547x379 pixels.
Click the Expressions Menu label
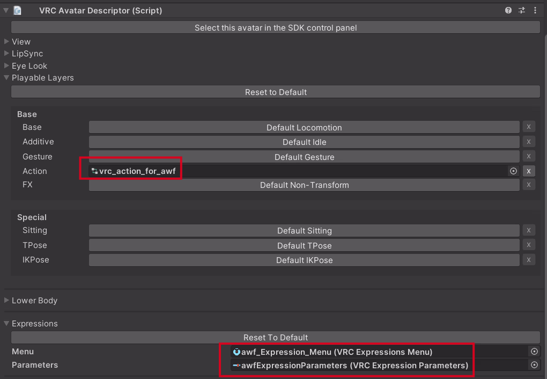pos(23,352)
